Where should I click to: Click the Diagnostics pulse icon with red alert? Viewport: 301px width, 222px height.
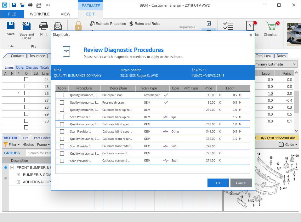pos(250,25)
